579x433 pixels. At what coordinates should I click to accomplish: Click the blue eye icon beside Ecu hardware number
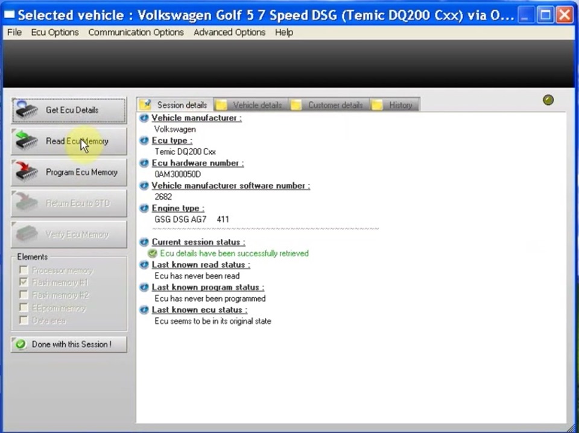coord(144,163)
